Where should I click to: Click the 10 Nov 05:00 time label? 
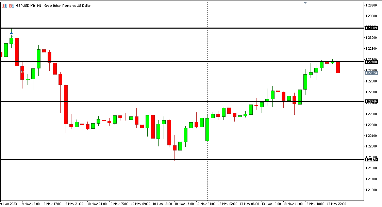pos(119,204)
